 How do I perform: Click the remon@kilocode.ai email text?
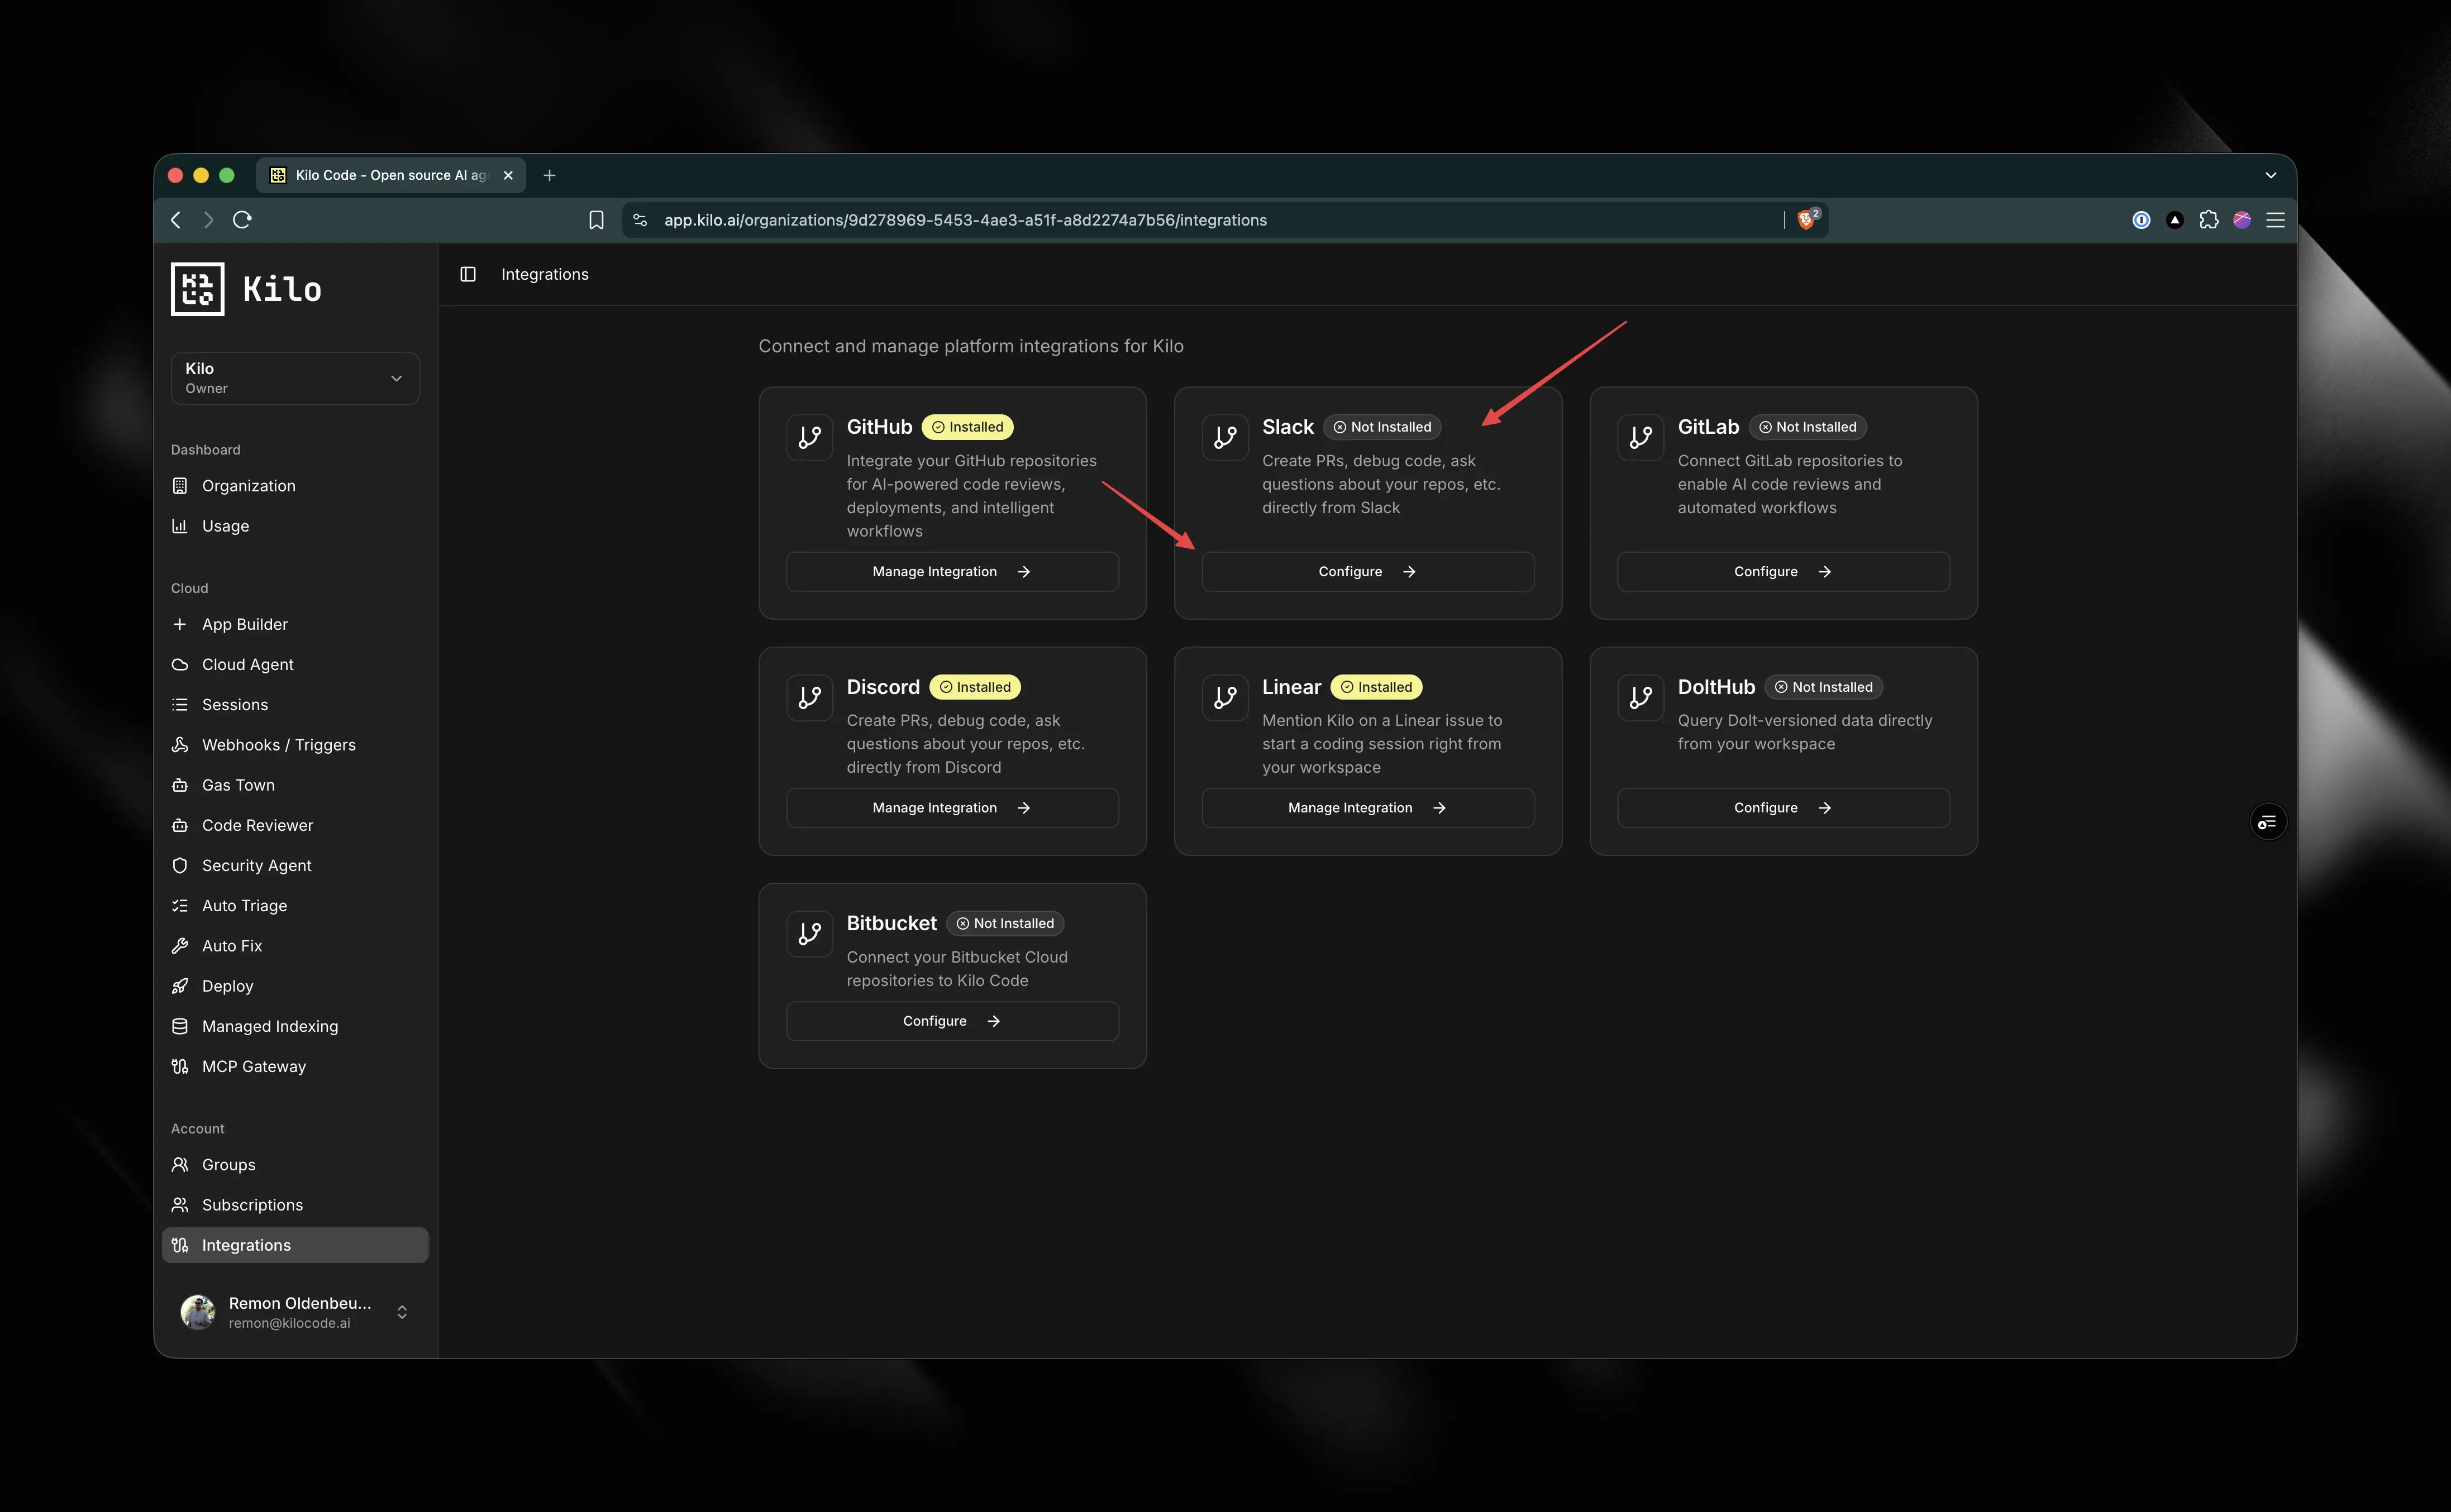[x=289, y=1323]
